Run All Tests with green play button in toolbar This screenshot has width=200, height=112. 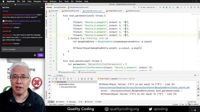coord(160,7)
